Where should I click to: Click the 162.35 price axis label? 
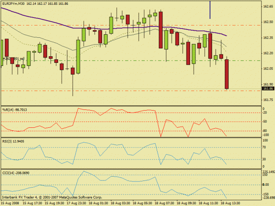268,38
